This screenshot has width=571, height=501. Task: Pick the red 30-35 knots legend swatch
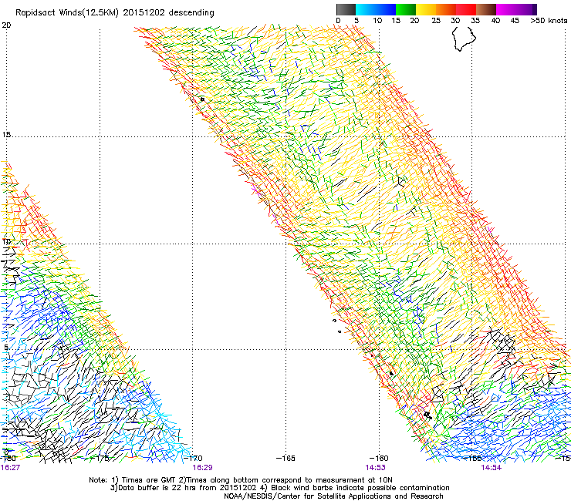466,9
